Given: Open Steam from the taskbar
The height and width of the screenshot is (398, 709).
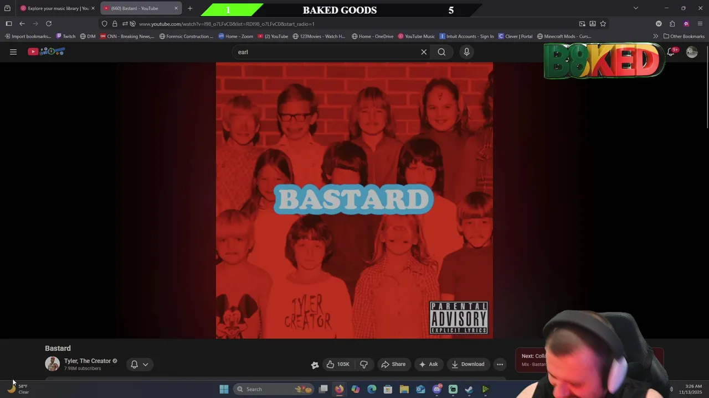Looking at the screenshot, I should [x=469, y=389].
